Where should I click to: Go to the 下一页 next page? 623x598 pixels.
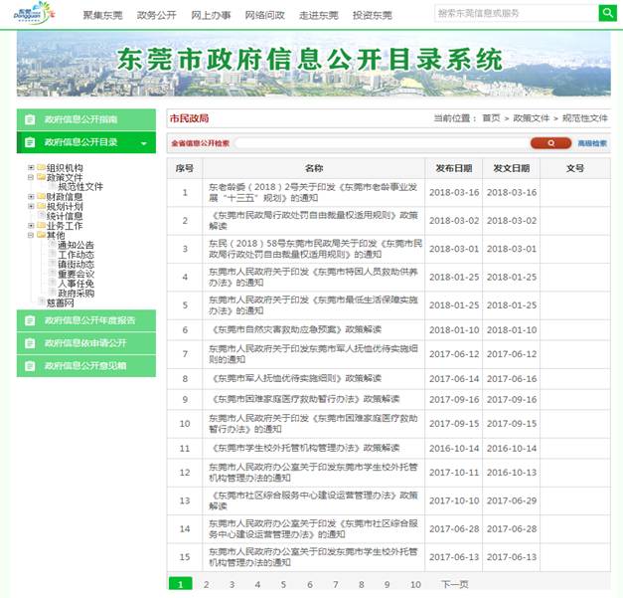tap(454, 585)
